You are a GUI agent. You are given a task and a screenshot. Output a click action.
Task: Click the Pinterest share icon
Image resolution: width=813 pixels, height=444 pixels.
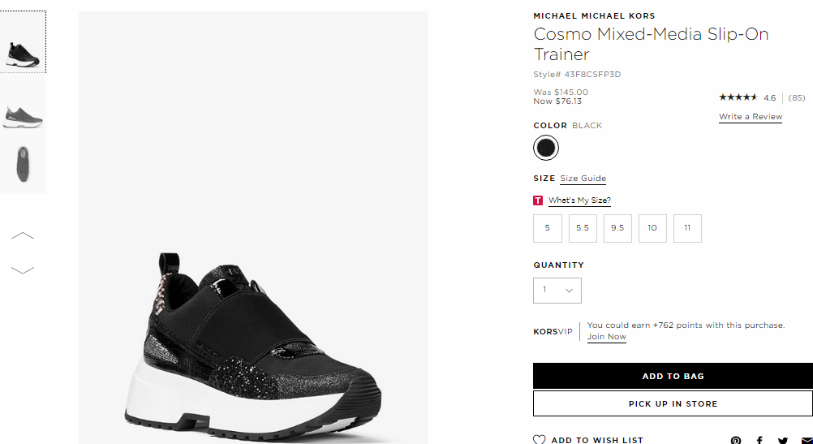point(735,441)
